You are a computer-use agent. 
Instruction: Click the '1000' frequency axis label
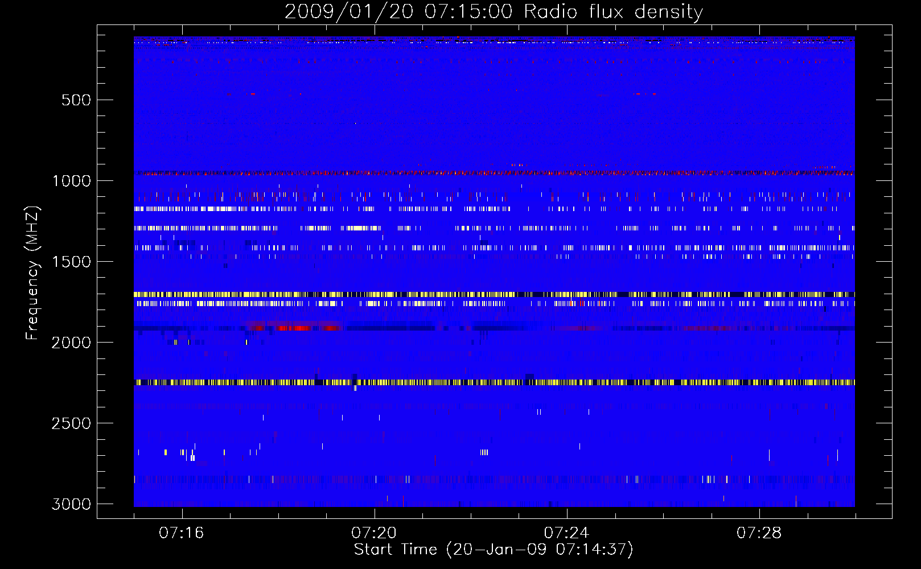[x=71, y=181]
